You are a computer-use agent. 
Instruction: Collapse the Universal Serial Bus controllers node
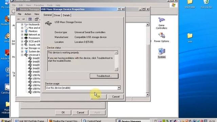pos(22,55)
